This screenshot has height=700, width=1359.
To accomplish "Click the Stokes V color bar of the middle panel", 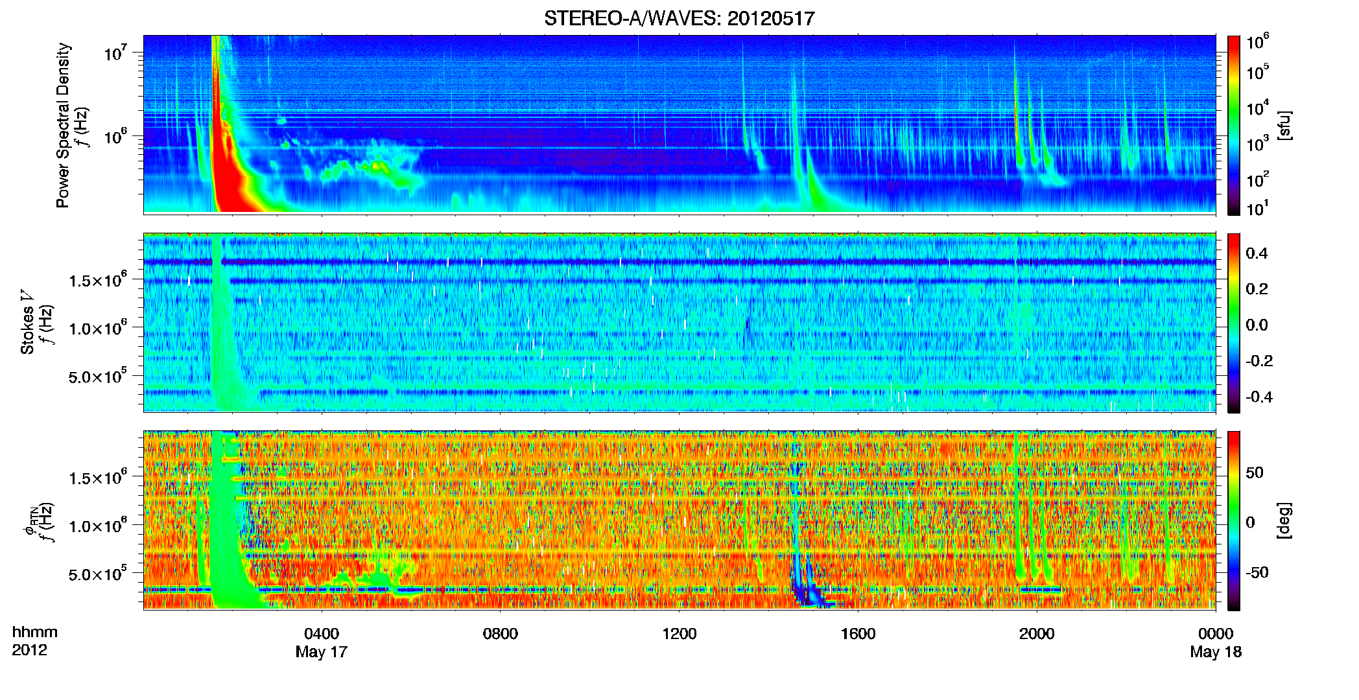I will pos(1233,323).
